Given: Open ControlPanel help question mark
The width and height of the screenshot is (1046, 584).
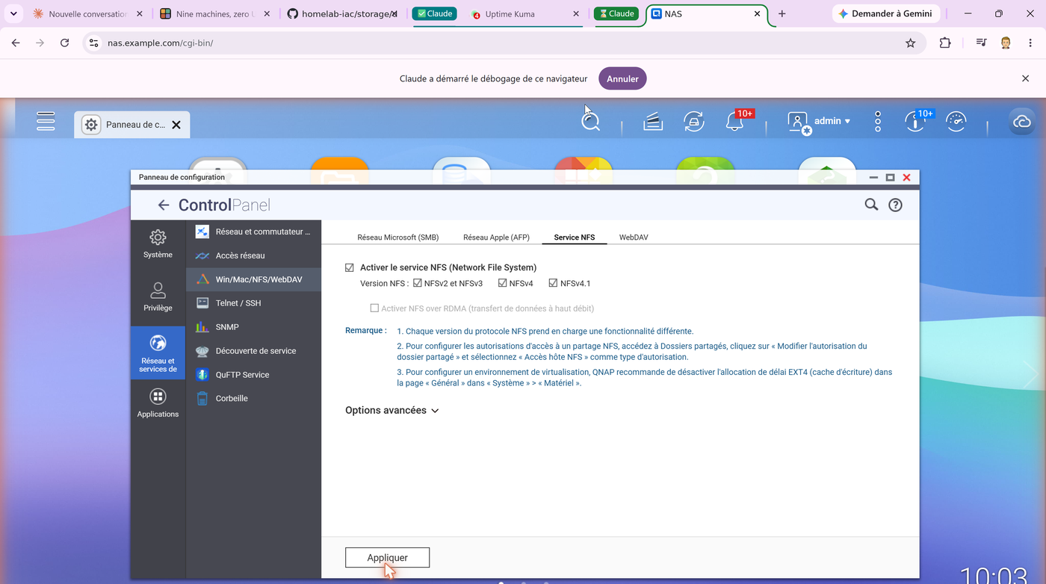Looking at the screenshot, I should click(x=895, y=205).
